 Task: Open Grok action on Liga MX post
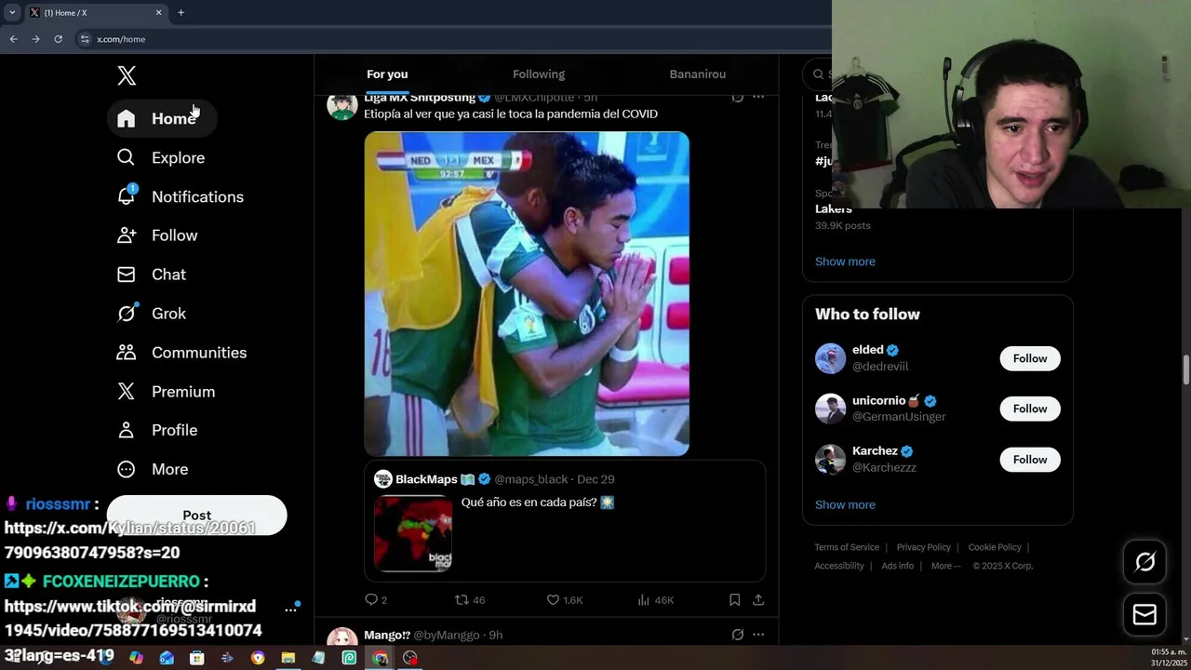click(x=737, y=97)
